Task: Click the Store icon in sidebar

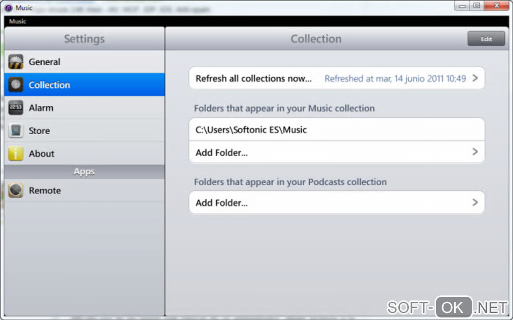Action: pos(16,131)
